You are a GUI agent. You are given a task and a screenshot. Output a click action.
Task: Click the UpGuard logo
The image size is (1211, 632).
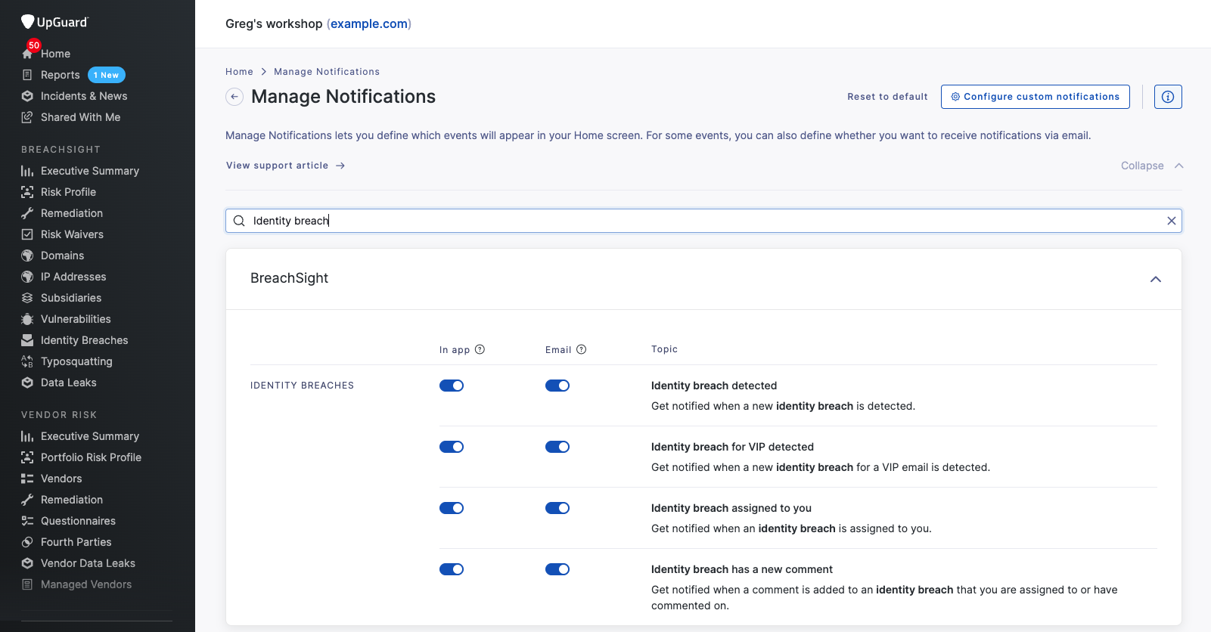[54, 22]
